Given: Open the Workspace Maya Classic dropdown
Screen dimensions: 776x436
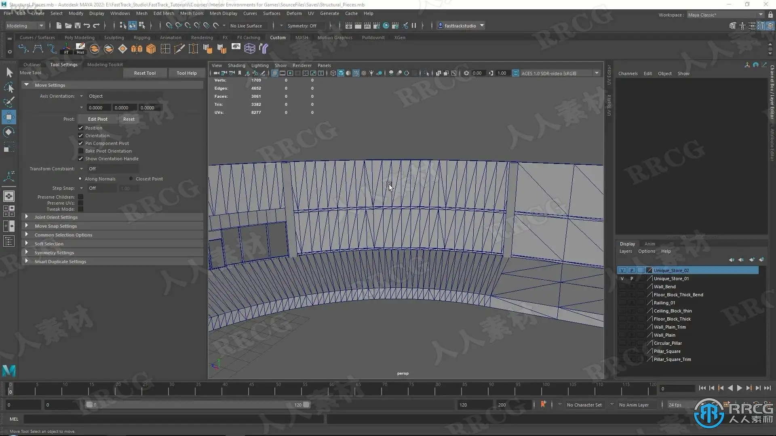Looking at the screenshot, I should (725, 15).
